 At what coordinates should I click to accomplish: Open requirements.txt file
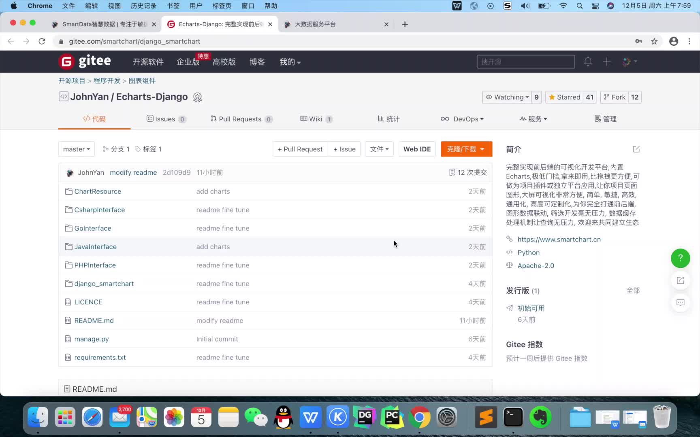click(x=100, y=357)
